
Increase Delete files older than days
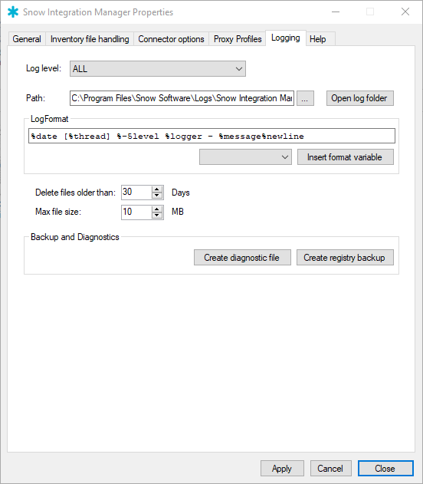pyautogui.click(x=157, y=189)
